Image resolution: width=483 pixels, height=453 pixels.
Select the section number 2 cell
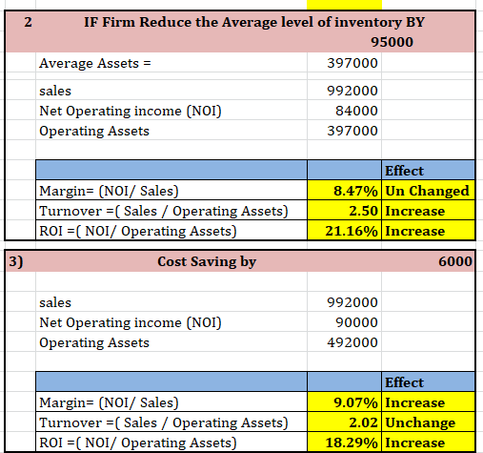(x=28, y=22)
